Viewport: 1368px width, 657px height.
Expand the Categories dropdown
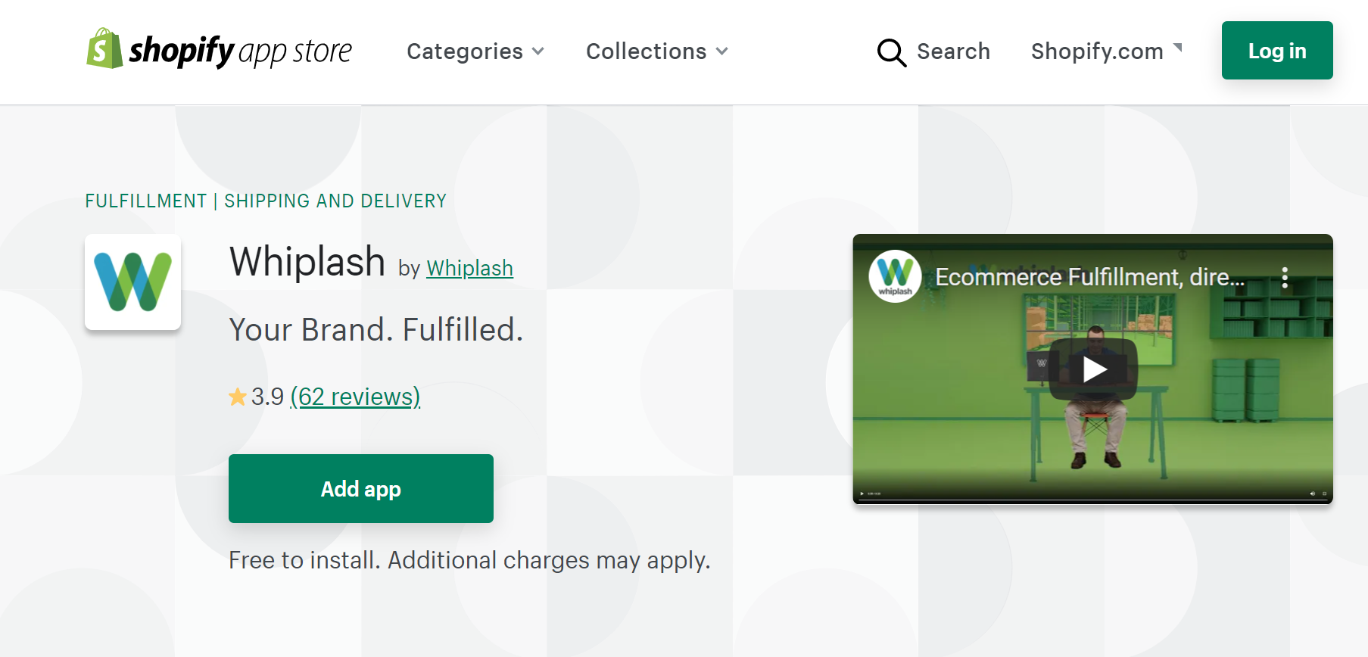(x=475, y=51)
